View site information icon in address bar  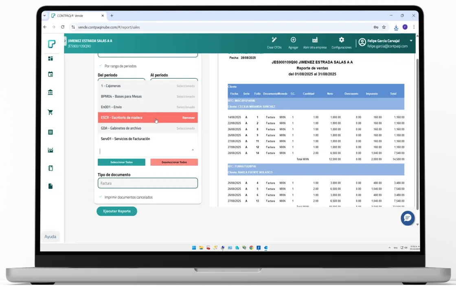pos(73,27)
